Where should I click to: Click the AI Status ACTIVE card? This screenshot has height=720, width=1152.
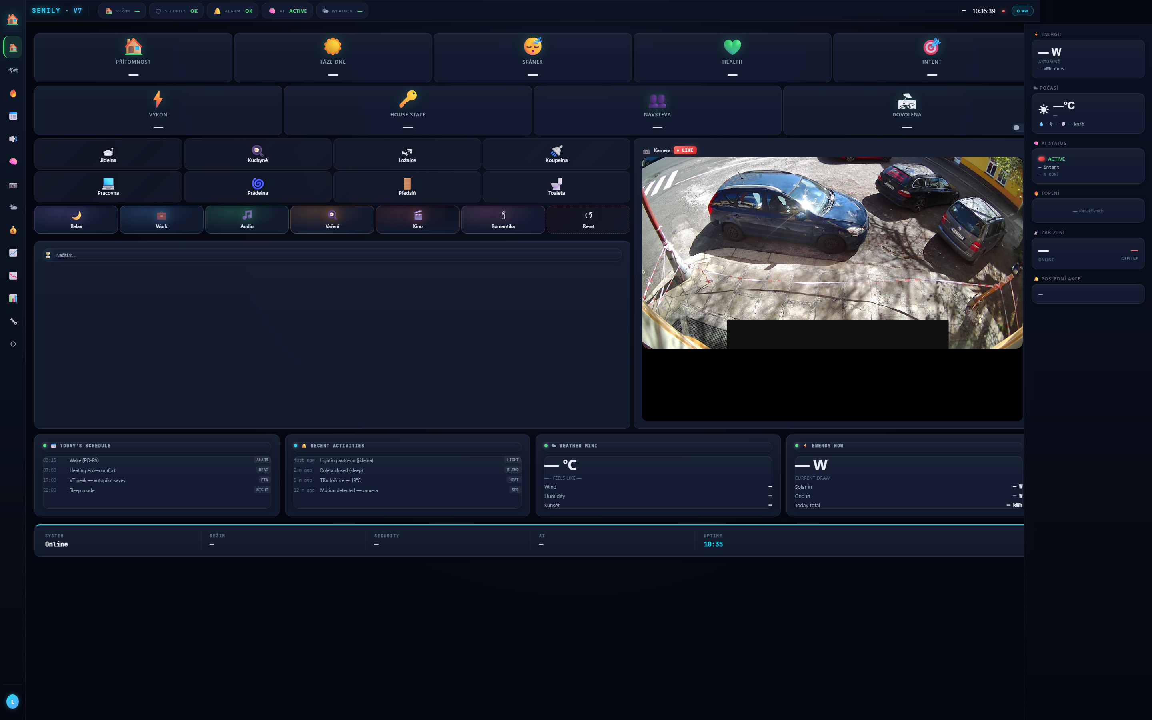[x=1088, y=166]
